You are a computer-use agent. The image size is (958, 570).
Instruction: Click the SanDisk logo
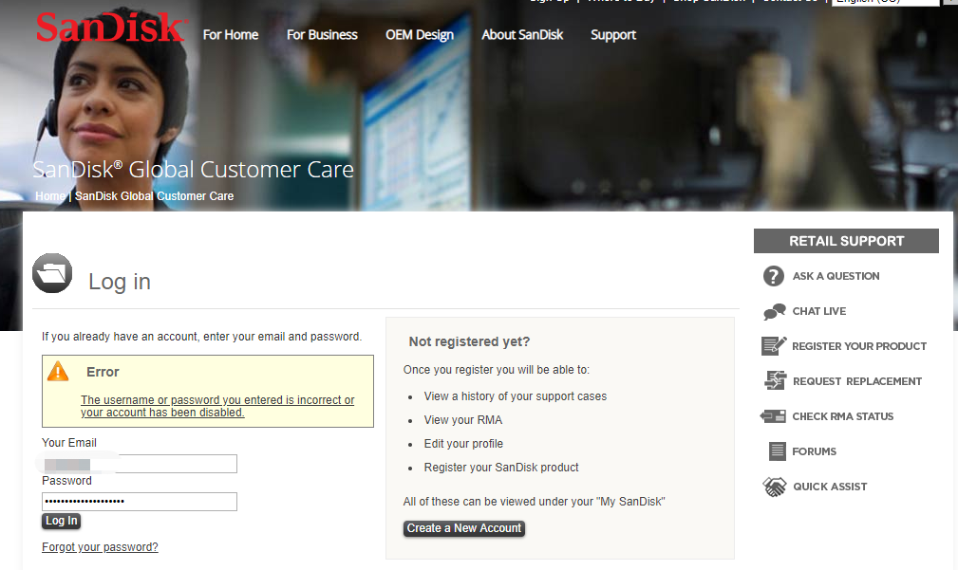click(110, 28)
